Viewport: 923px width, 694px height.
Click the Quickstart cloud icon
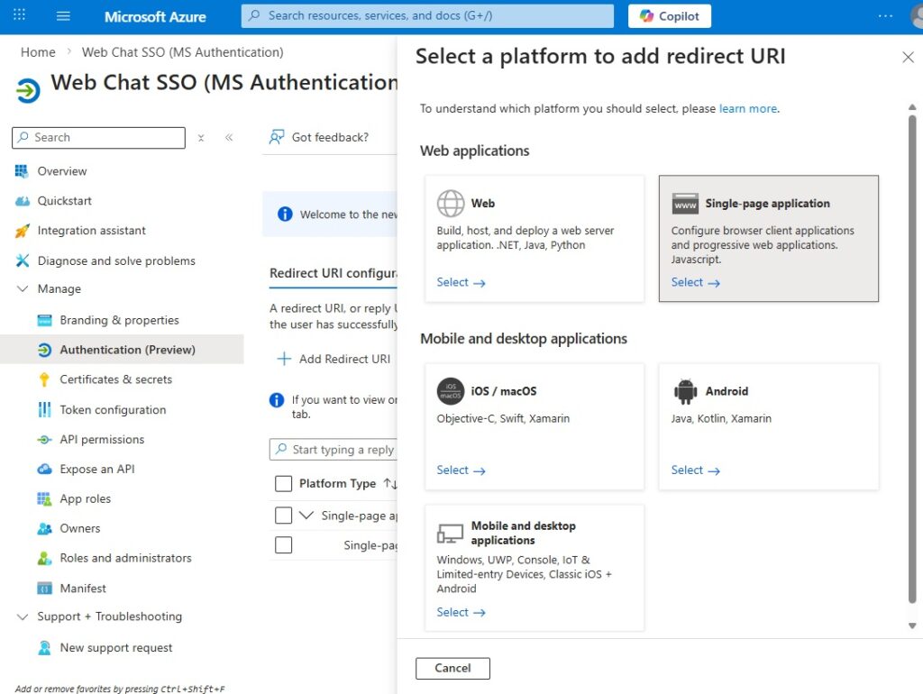tap(23, 201)
